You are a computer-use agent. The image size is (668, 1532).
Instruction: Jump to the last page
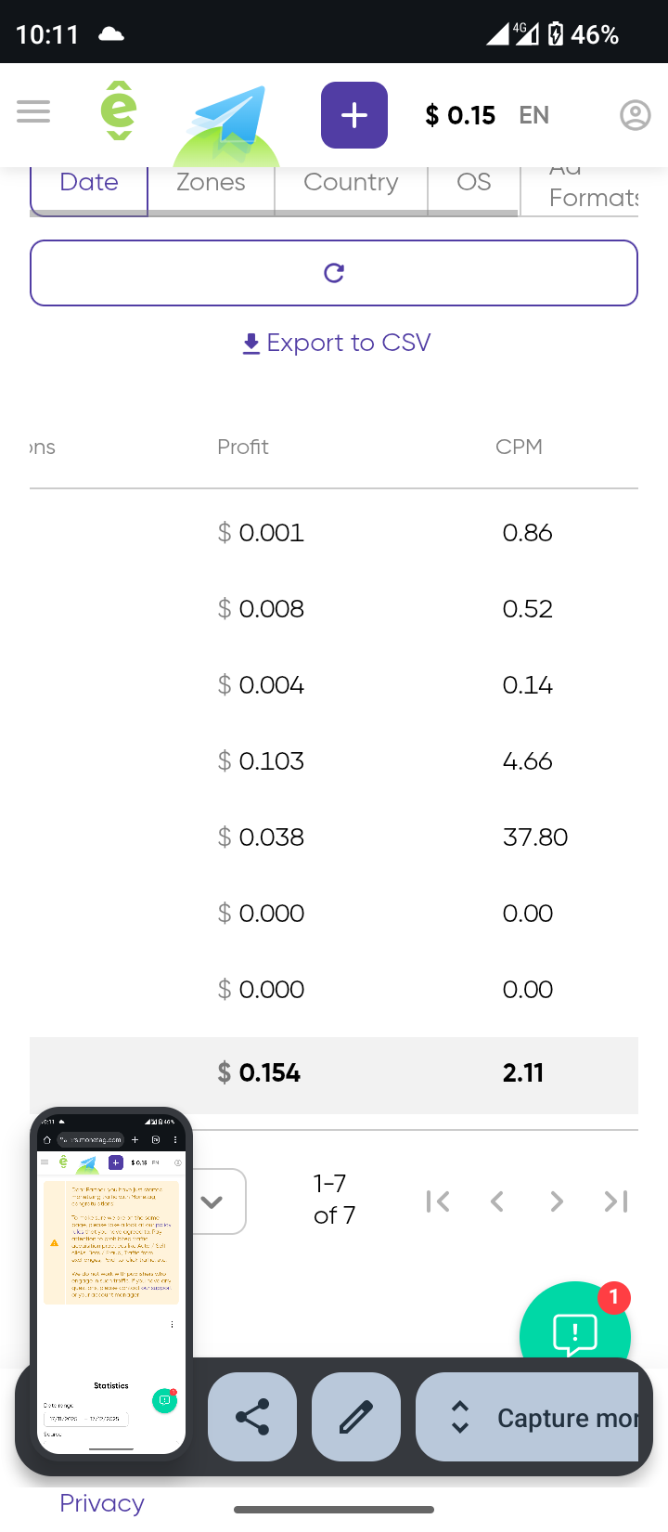(616, 1201)
